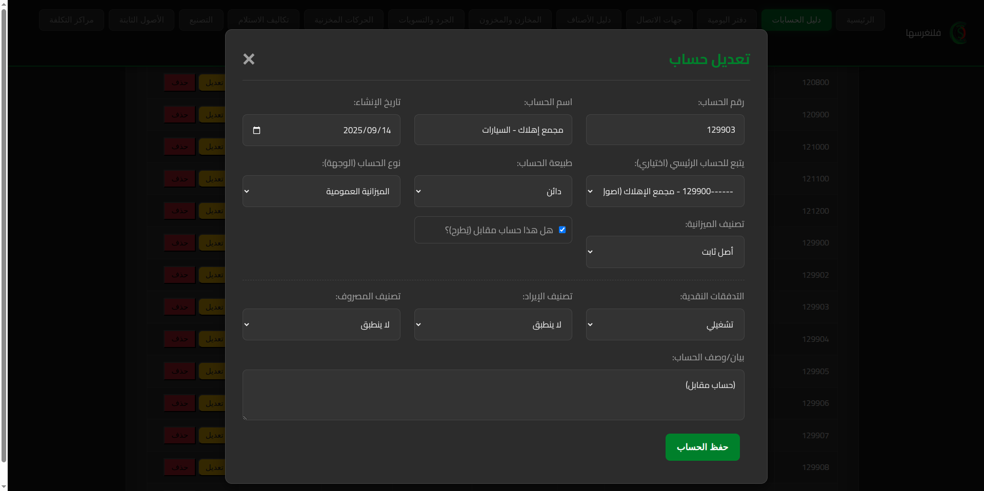Click the حفظ الحساب save button
984x491 pixels.
[702, 447]
